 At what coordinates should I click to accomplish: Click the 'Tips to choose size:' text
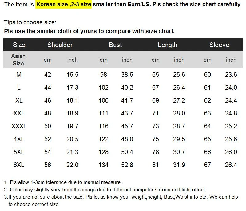click(30, 22)
